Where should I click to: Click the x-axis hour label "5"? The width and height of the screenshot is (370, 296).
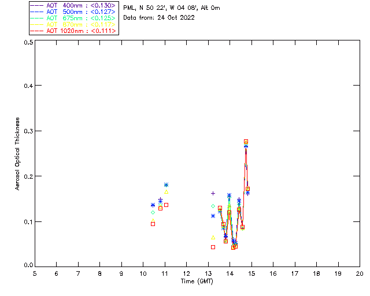(35, 273)
